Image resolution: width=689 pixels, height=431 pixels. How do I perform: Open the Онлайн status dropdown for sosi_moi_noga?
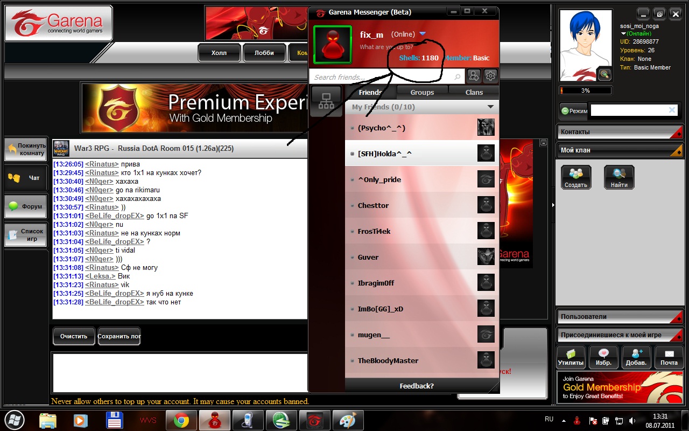click(x=624, y=33)
